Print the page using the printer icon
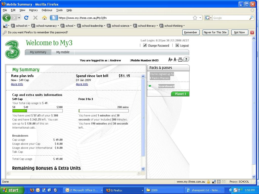Viewport: 259px width, 194px height. [180, 60]
